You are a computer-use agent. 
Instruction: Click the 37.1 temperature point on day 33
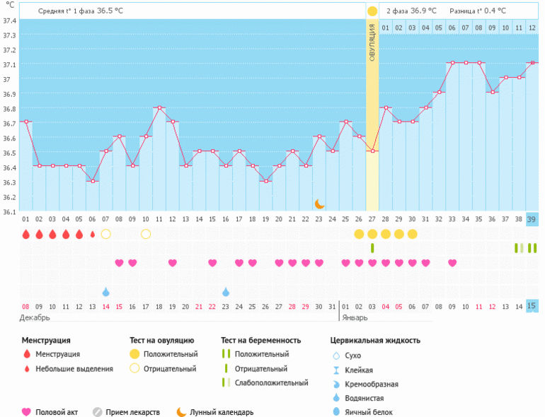coord(452,63)
